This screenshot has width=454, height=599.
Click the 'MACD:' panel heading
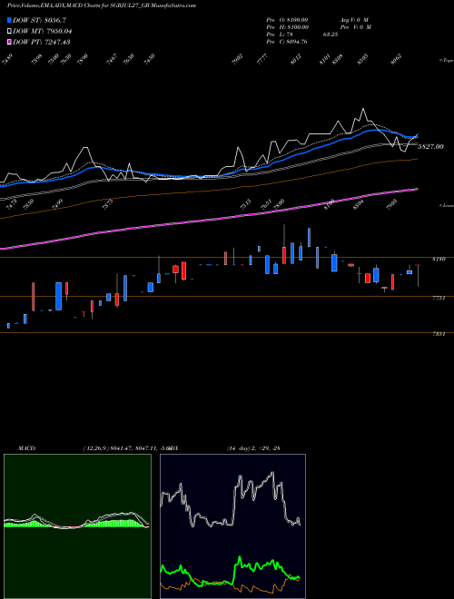click(27, 447)
